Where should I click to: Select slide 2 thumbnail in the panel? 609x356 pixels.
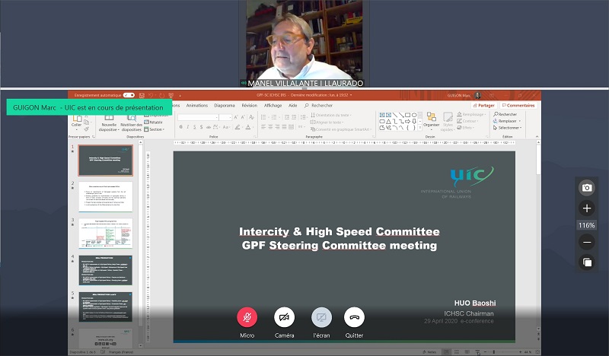tap(106, 197)
